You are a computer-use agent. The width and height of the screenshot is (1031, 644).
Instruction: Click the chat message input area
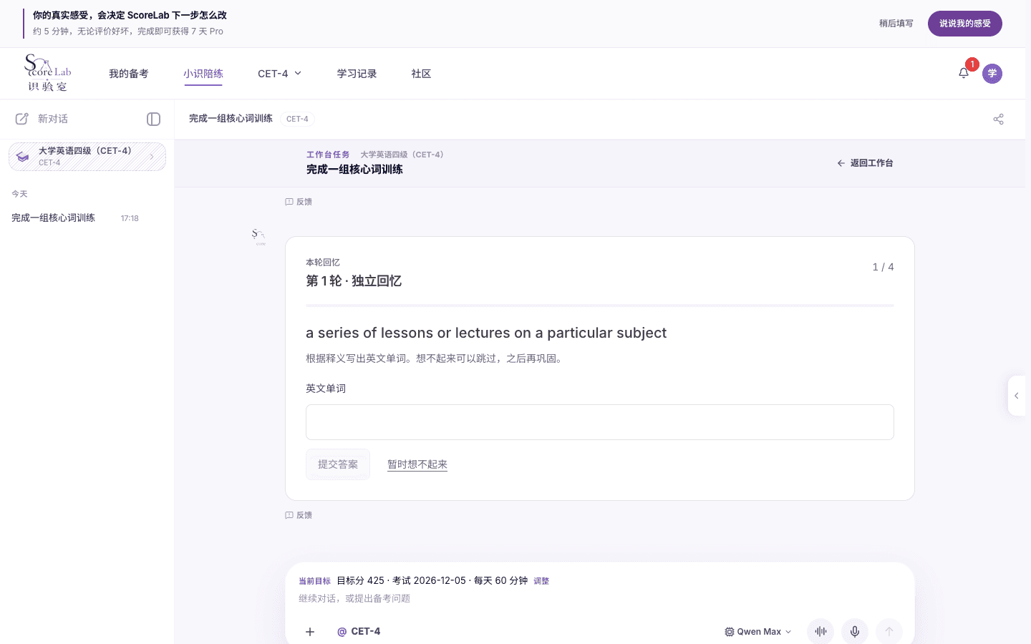pyautogui.click(x=600, y=599)
